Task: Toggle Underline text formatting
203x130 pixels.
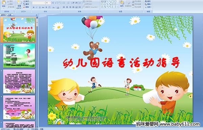Action: click(40, 7)
